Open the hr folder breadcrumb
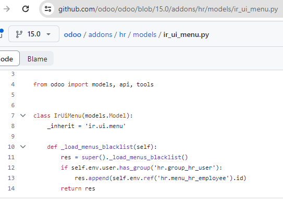The height and width of the screenshot is (204, 283). pos(122,34)
